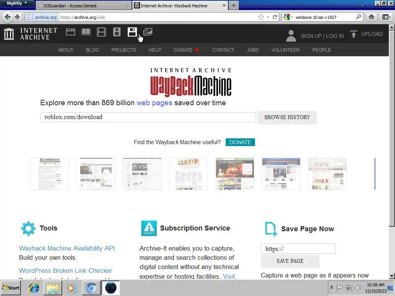Open the Software floppy disk icon
Screen dimensions: 395x296
tap(132, 32)
